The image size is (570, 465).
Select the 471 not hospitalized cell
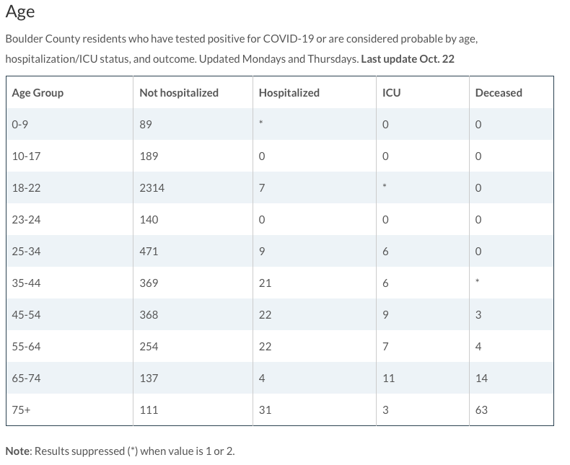pyautogui.click(x=149, y=252)
